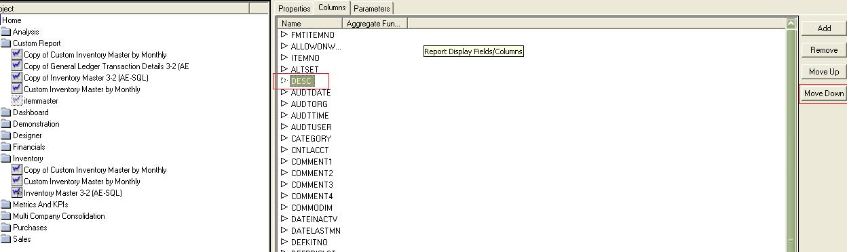Image resolution: width=847 pixels, height=252 pixels.
Task: Click the Inventory Master 3-2 (AE-SQL) icon under Inventory
Action: pos(17,193)
